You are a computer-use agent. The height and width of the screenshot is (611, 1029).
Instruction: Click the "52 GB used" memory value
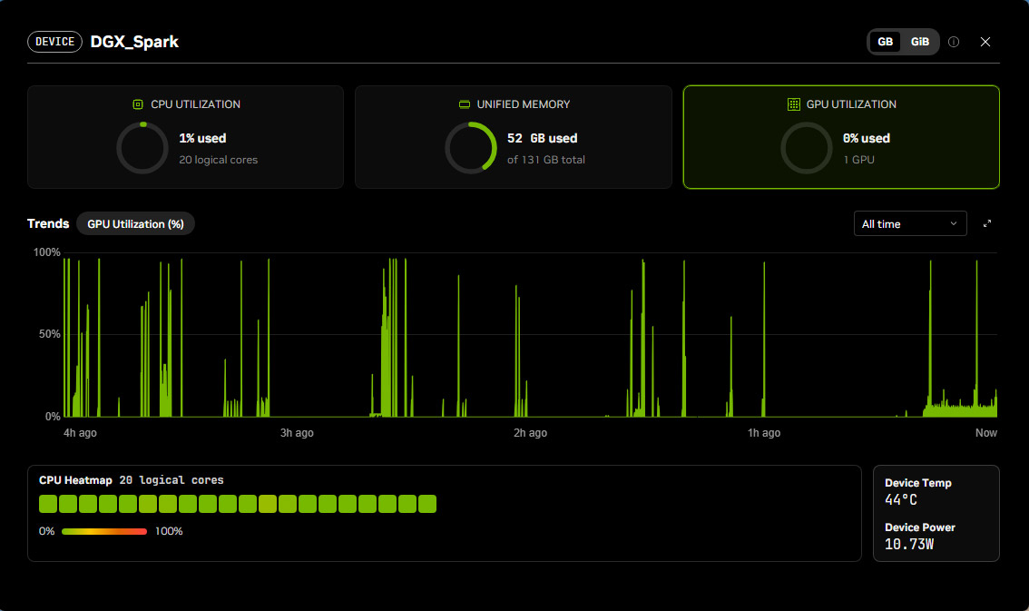542,139
